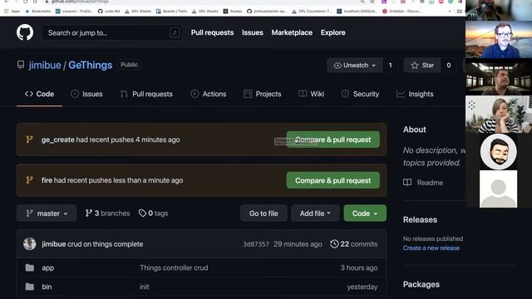Viewport: 532px width, 299px height.
Task: Focus the Search or jump to field
Action: (111, 33)
